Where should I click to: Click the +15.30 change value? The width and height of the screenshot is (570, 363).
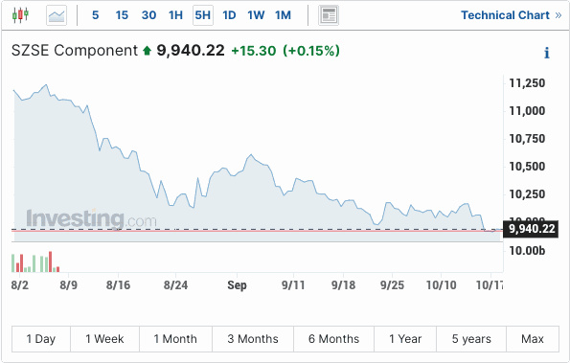pyautogui.click(x=254, y=51)
